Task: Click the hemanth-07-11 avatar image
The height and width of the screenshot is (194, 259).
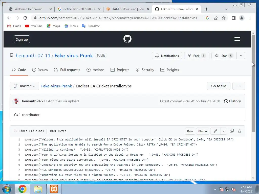Action: [x=16, y=101]
